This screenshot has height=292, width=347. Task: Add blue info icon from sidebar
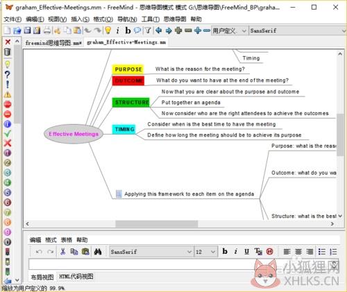tap(8, 124)
